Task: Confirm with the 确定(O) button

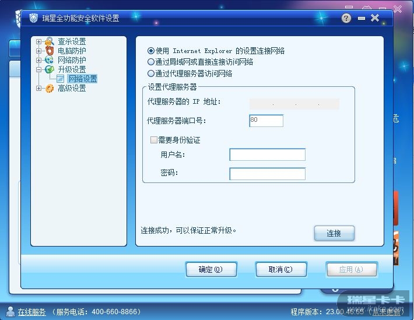Action: point(211,269)
